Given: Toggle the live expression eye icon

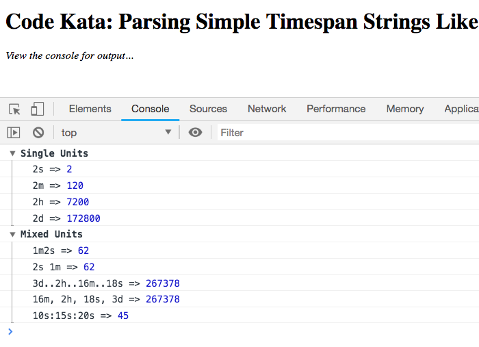Looking at the screenshot, I should pyautogui.click(x=195, y=133).
